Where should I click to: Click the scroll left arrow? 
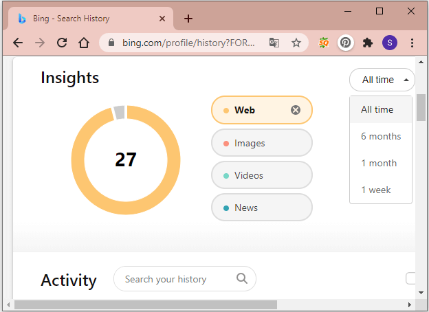tap(8, 304)
